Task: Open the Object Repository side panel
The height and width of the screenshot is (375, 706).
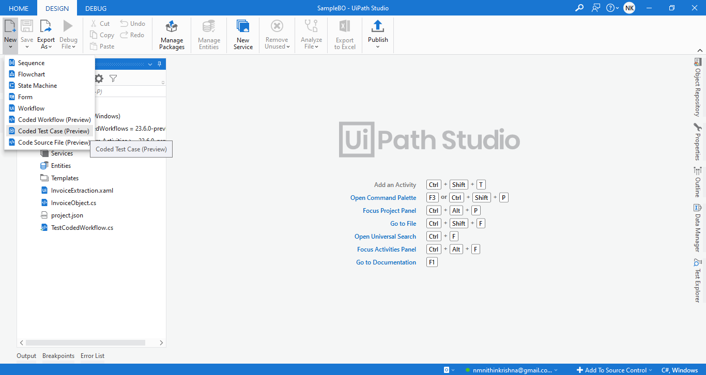Action: [697, 87]
